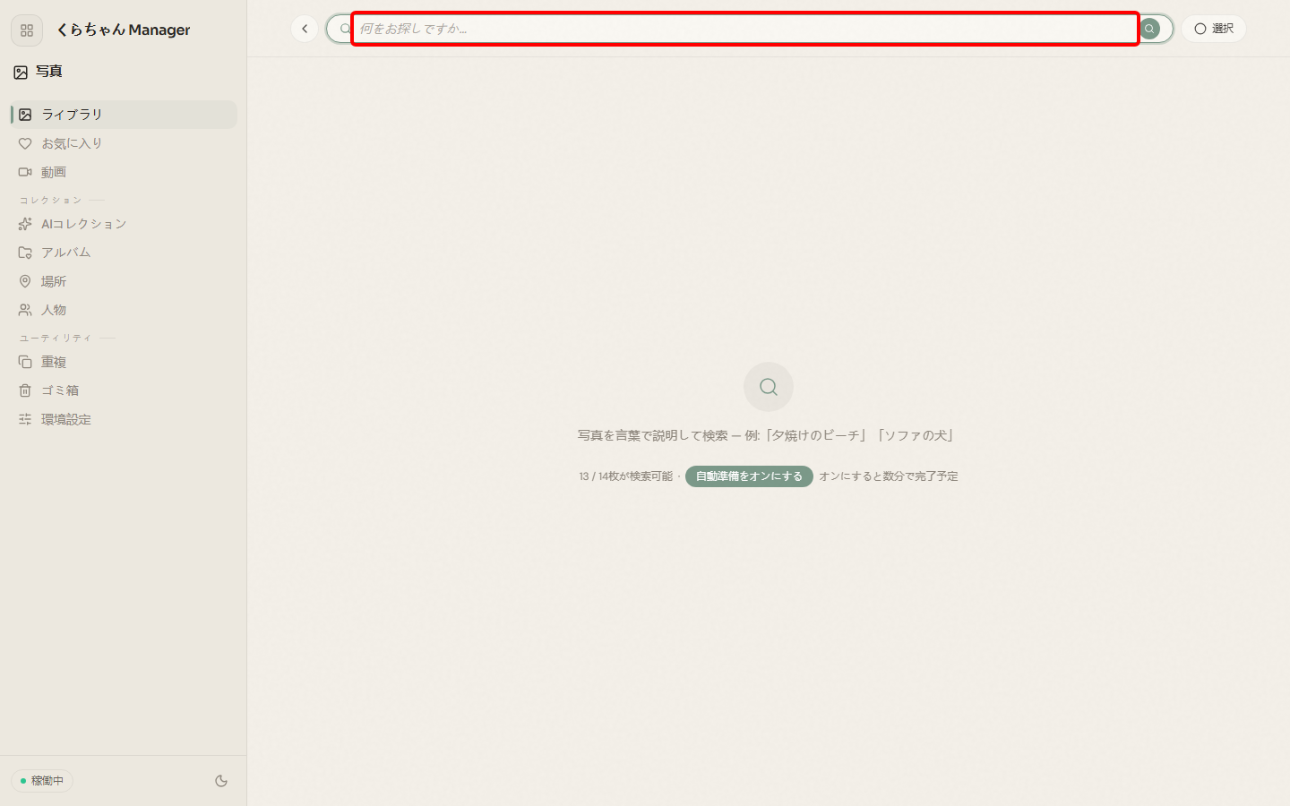
Task: Click the 写真 header icon
Action: [x=21, y=73]
